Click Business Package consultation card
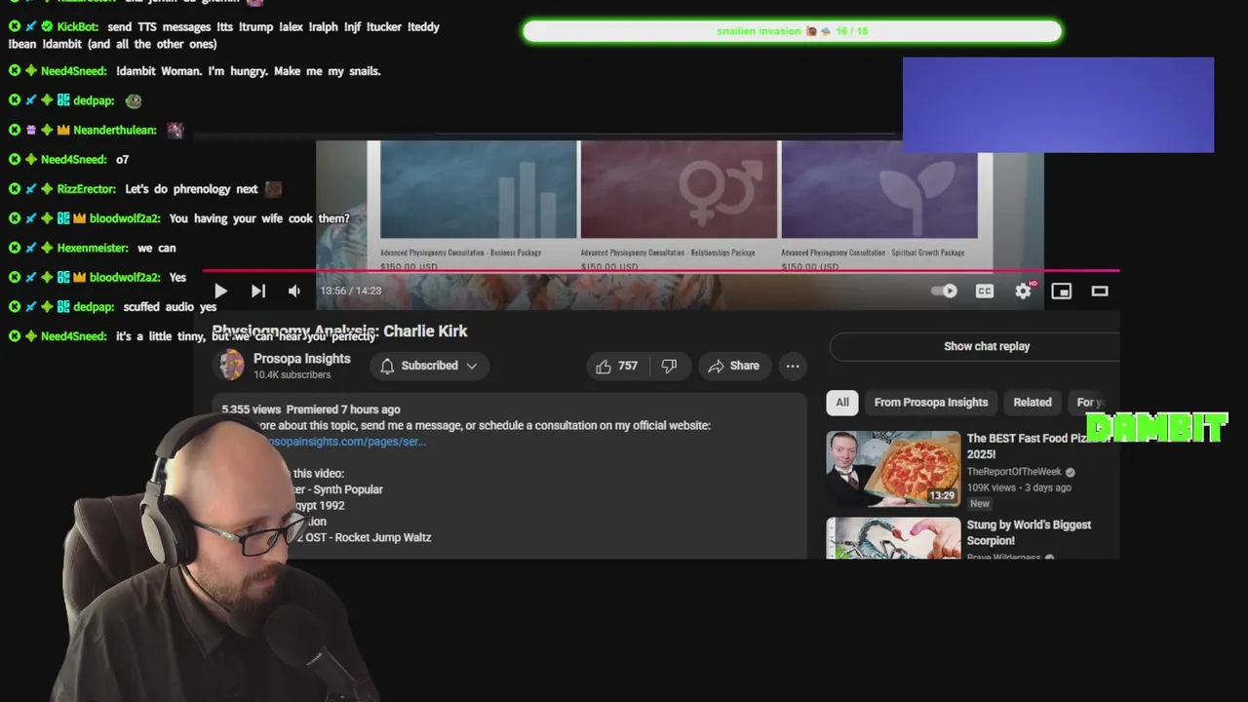 click(479, 206)
